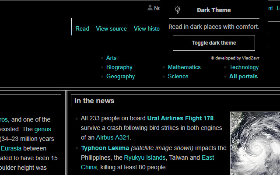Open the Technology portal link
The image size is (280, 175).
244,67
